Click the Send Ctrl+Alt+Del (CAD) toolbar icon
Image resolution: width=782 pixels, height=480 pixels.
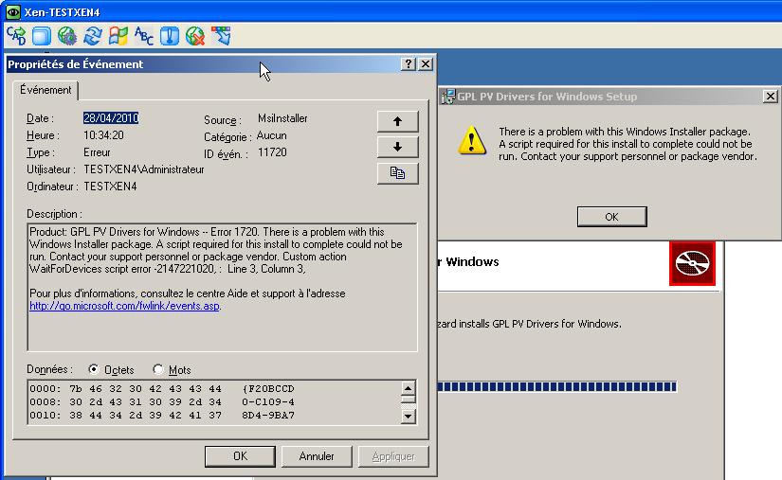point(16,36)
